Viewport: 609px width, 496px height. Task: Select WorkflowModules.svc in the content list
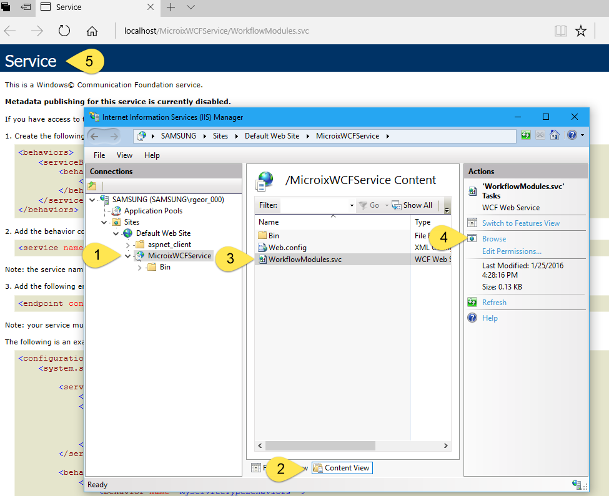pyautogui.click(x=305, y=259)
